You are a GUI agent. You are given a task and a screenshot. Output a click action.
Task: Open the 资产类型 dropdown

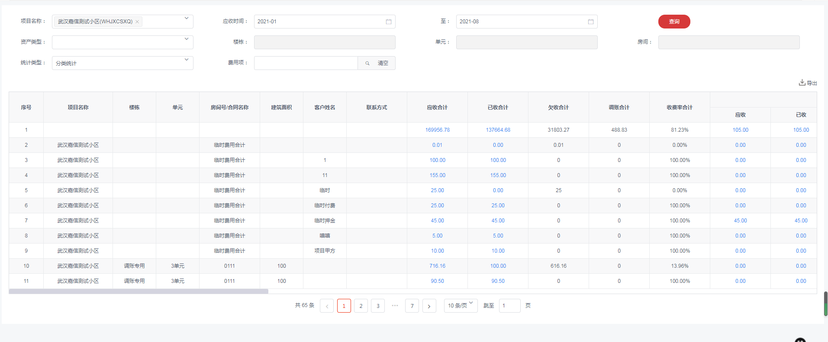pyautogui.click(x=187, y=39)
